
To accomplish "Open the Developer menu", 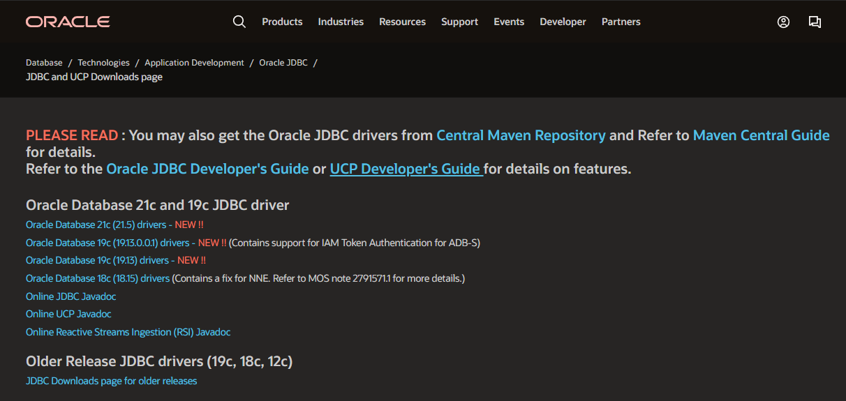I will [x=563, y=22].
